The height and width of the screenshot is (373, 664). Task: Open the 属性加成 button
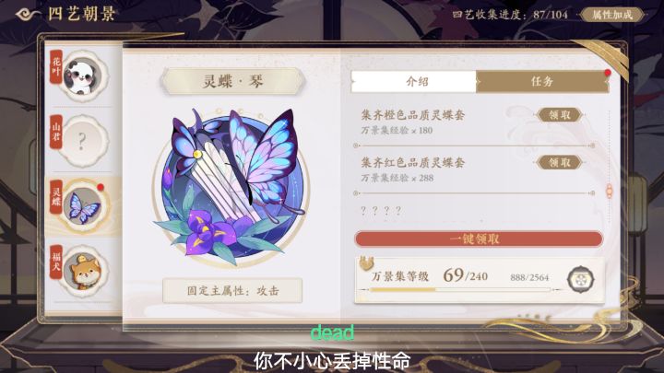click(612, 15)
